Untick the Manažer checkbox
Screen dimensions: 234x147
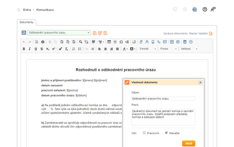[x=166, y=133]
